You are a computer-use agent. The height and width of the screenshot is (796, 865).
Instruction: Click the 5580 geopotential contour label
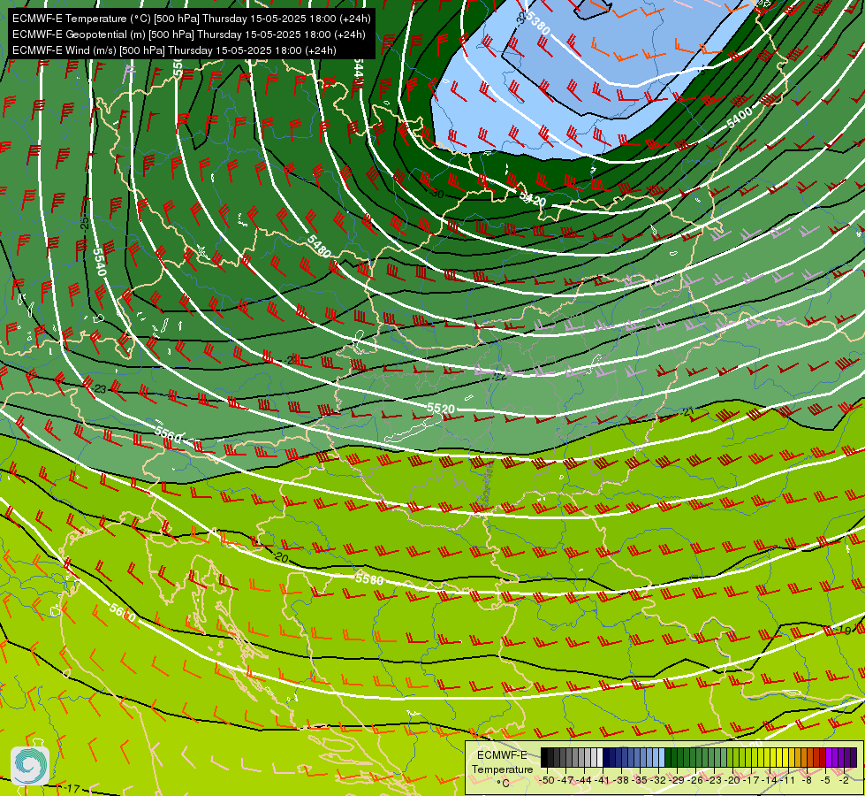tap(369, 579)
